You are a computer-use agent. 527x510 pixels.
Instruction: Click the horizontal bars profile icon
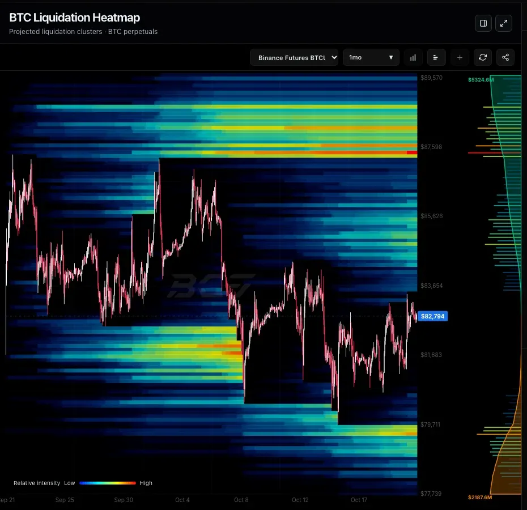(436, 57)
